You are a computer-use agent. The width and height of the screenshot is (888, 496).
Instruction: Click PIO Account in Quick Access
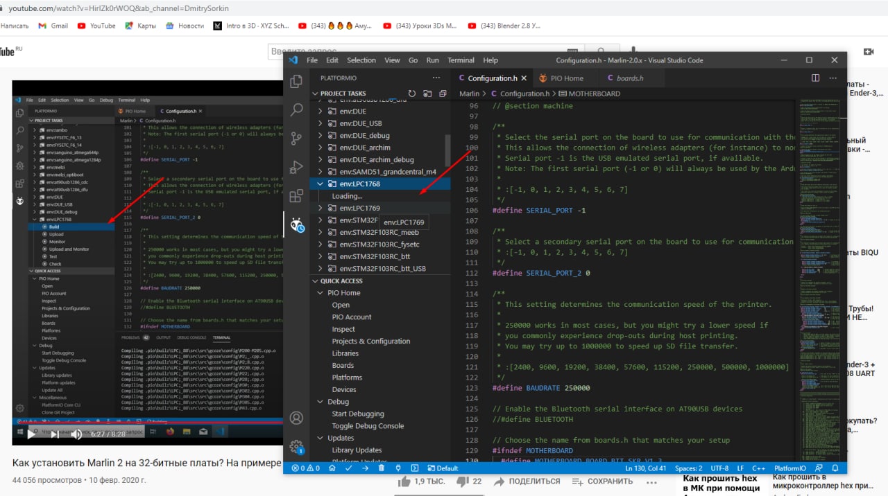click(x=352, y=317)
